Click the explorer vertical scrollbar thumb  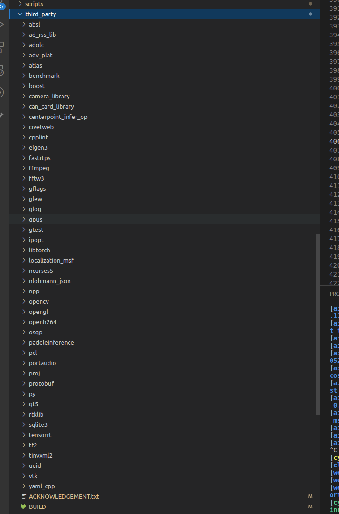[x=318, y=324]
